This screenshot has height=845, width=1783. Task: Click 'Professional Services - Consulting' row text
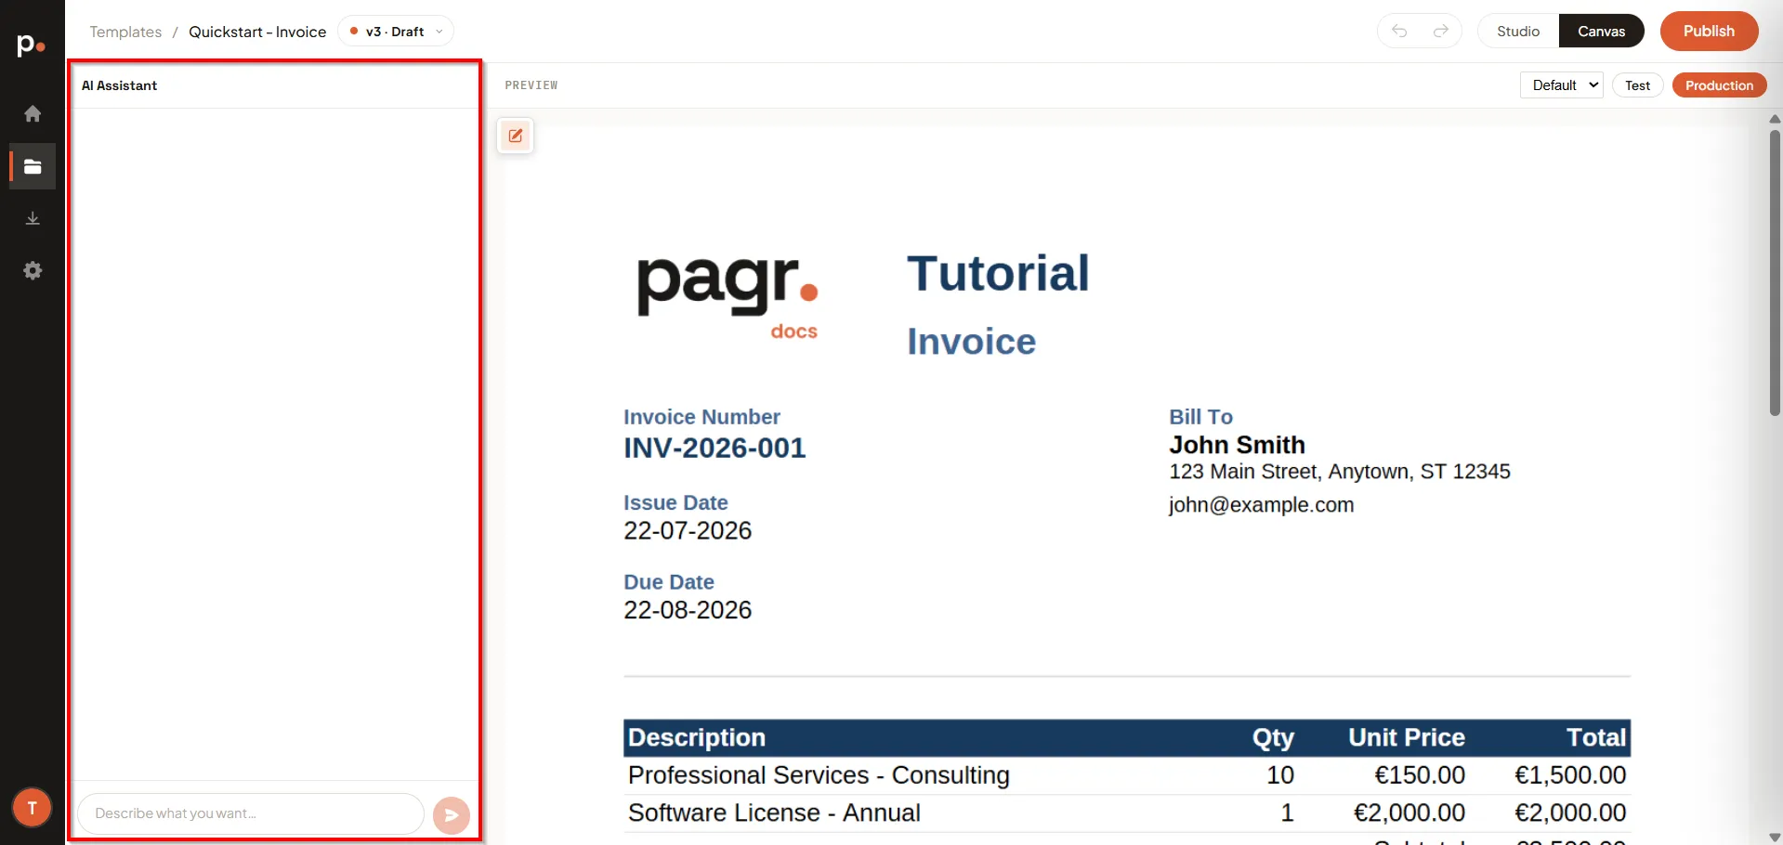click(x=819, y=775)
